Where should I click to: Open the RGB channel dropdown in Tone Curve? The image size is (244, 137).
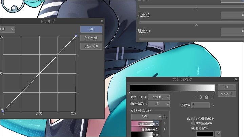(7, 29)
